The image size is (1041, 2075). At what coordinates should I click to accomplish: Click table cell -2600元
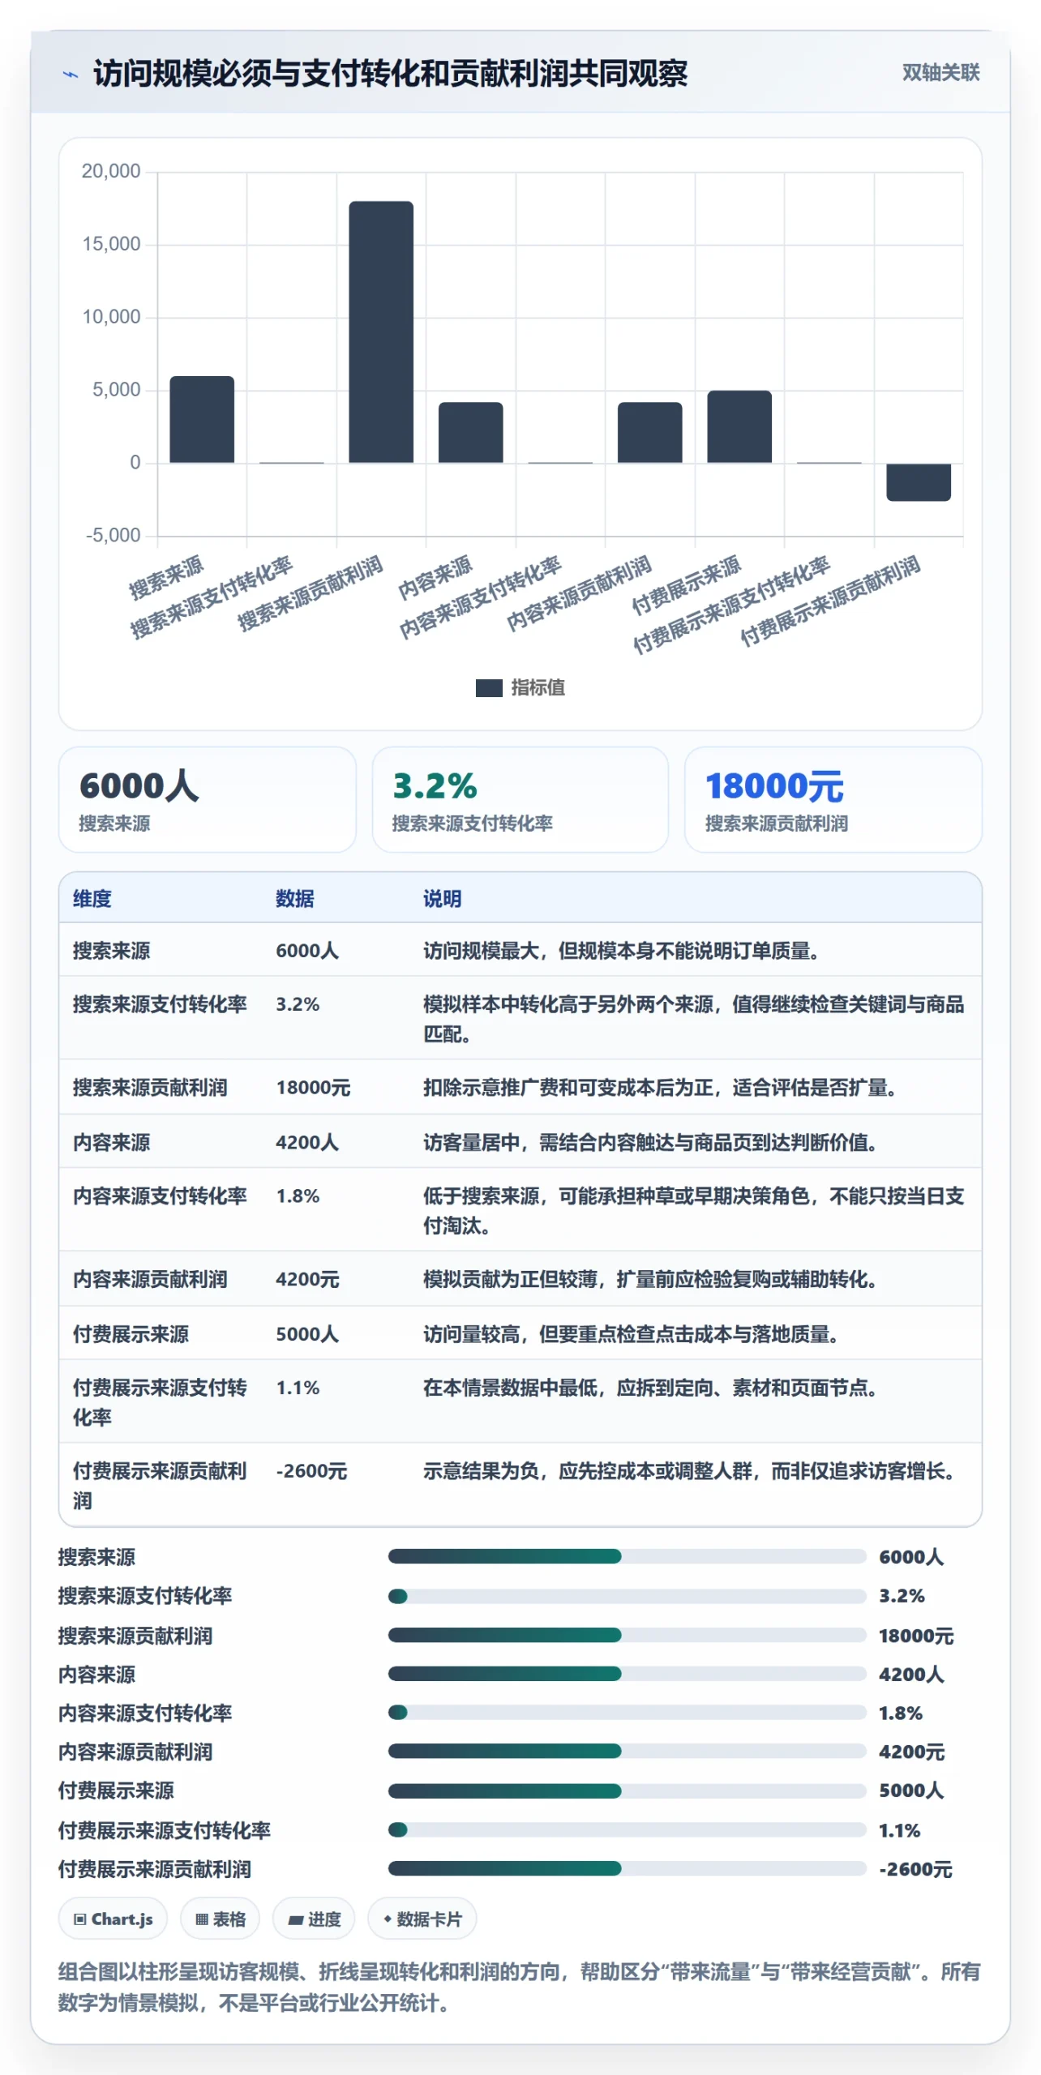point(311,1470)
